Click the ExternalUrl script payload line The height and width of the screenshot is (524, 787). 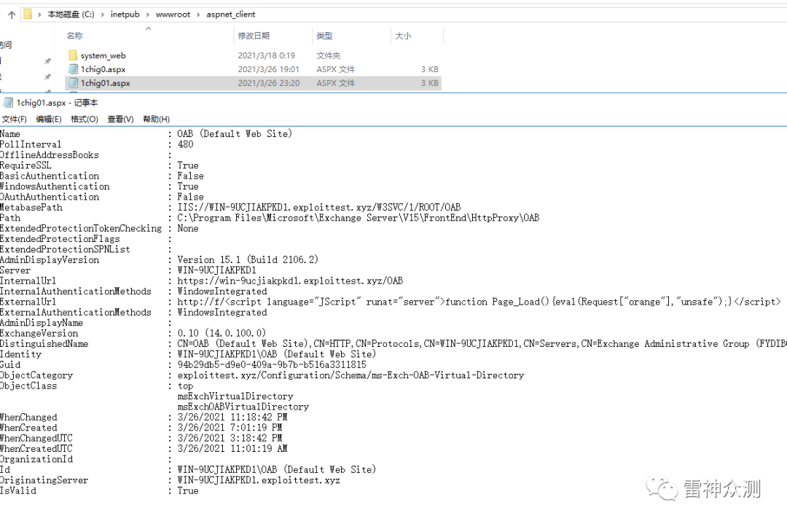pyautogui.click(x=479, y=302)
